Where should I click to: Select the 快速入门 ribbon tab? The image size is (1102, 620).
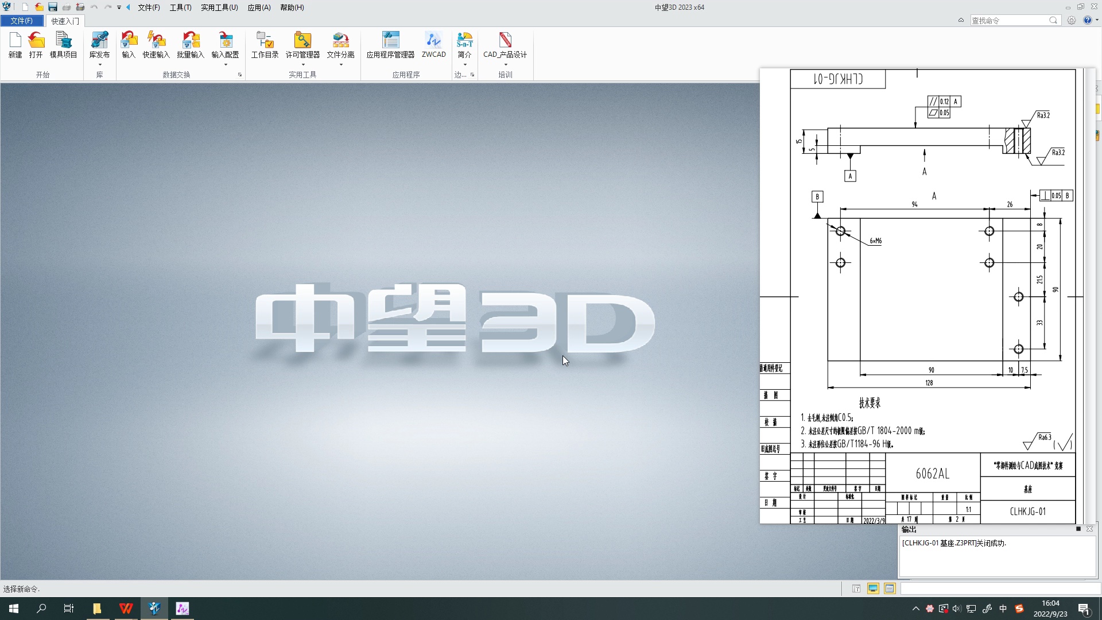pyautogui.click(x=65, y=21)
